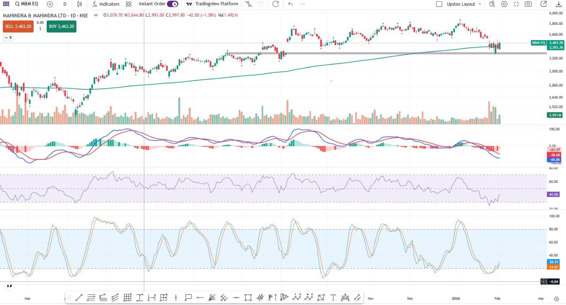
Task: Select the horizontal lines drawing tool
Action: point(91,298)
